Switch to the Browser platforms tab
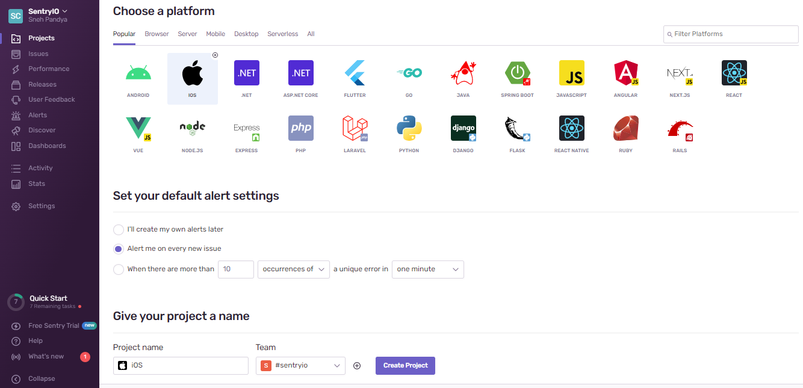 [x=157, y=34]
